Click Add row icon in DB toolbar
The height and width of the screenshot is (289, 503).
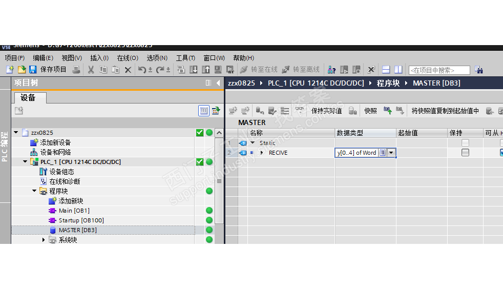(245, 111)
